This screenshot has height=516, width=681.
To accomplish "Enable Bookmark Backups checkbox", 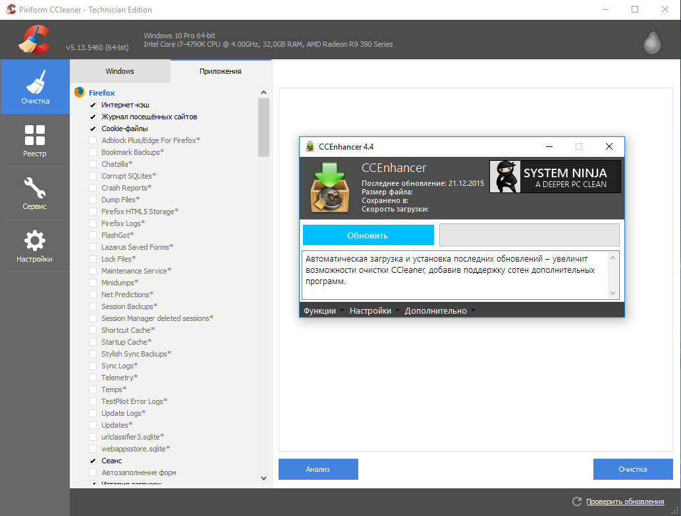I will point(93,152).
